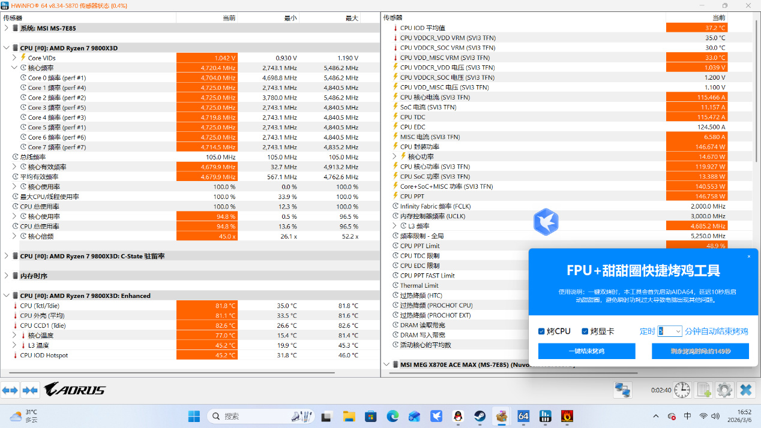Expand the 系统: MSI MS-7E85 section
This screenshot has width=761, height=428.
click(x=6, y=28)
